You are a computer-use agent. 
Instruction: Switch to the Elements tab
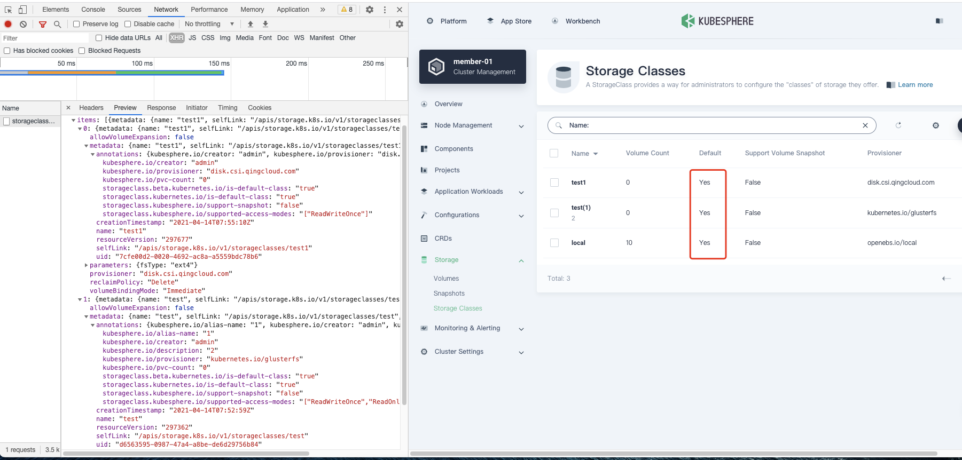(x=56, y=10)
